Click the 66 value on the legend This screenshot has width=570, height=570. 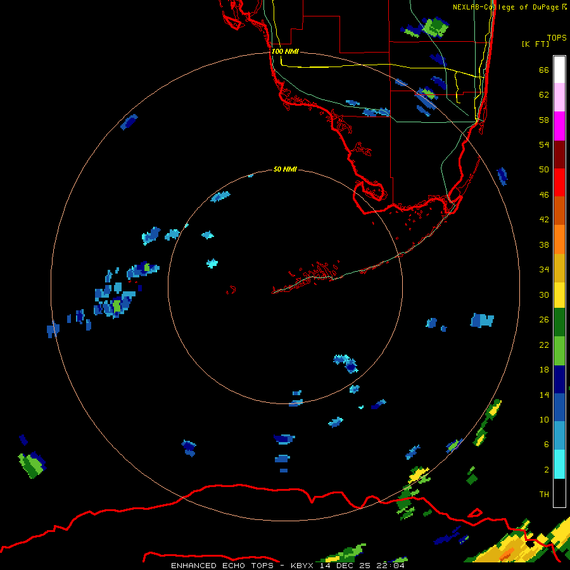(x=544, y=70)
